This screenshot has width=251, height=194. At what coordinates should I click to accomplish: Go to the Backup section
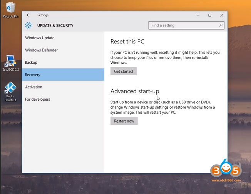63,63
